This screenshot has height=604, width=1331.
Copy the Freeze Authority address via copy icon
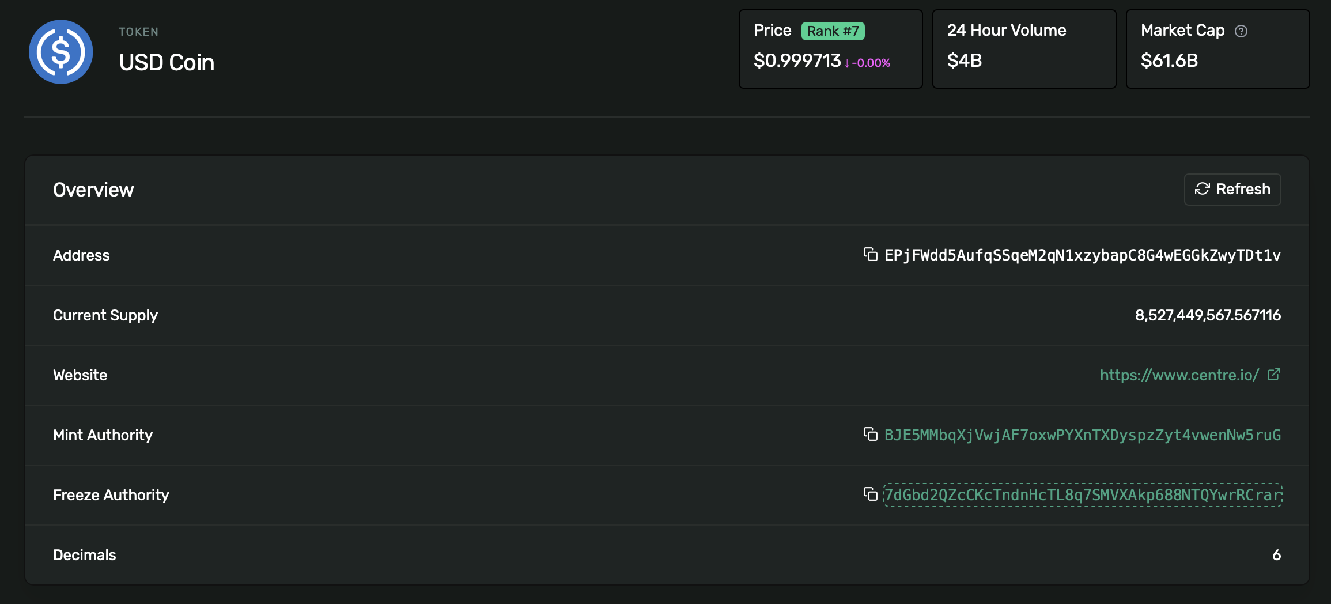click(870, 494)
